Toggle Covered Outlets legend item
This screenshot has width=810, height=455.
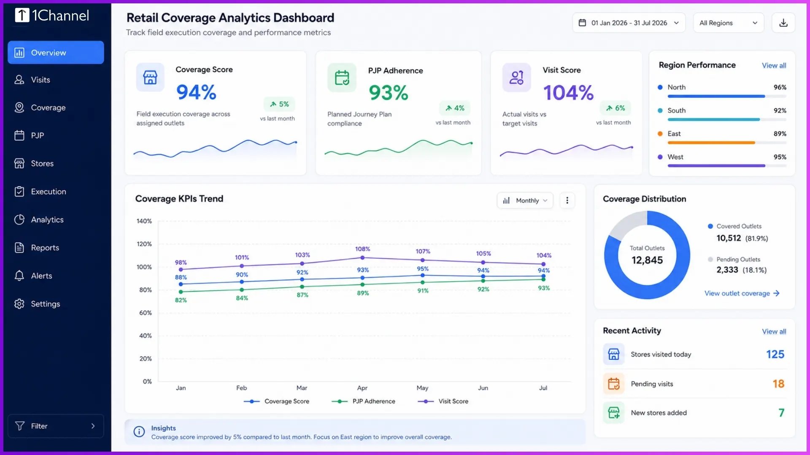pyautogui.click(x=734, y=226)
